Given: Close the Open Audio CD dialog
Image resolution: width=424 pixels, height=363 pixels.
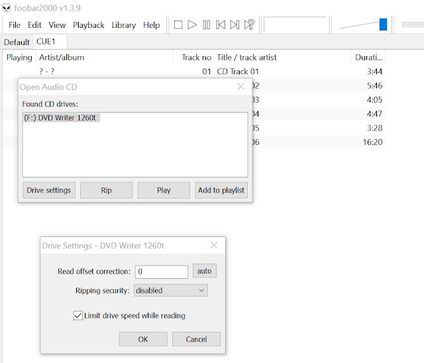Looking at the screenshot, I should pyautogui.click(x=240, y=87).
